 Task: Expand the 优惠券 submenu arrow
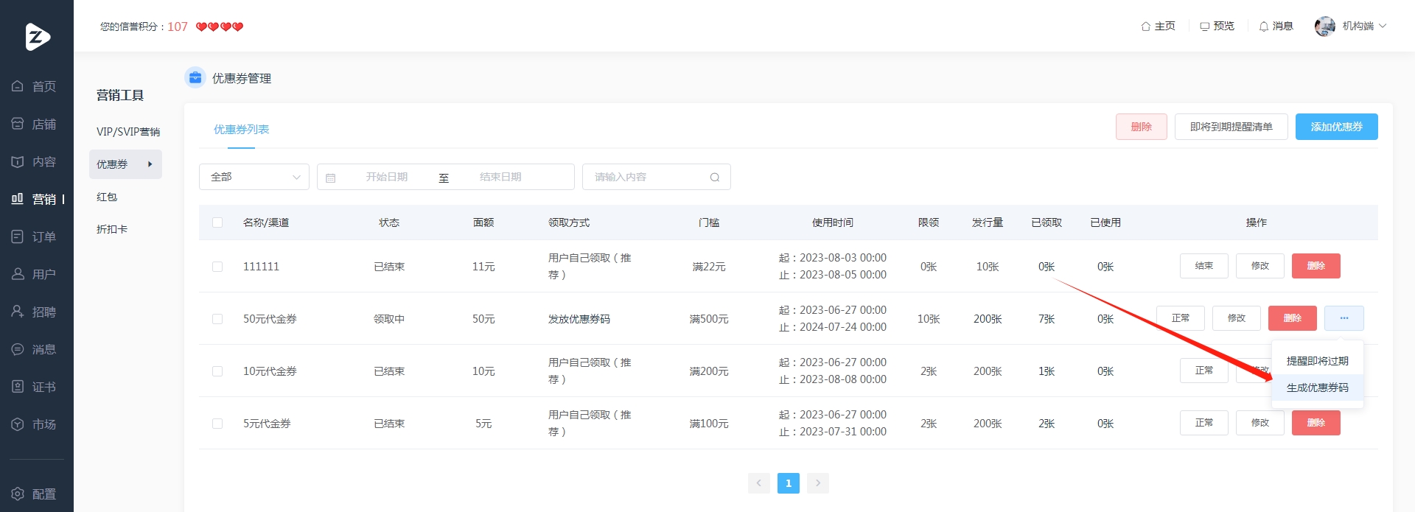click(x=150, y=164)
